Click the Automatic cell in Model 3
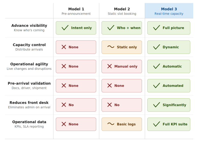Screen dimensions: 198x142 pyautogui.click(x=169, y=66)
